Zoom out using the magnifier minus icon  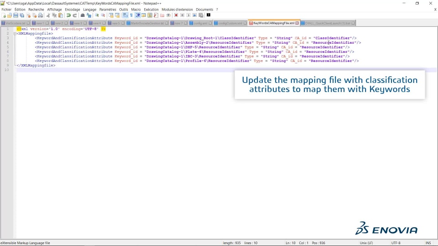pos(103,15)
